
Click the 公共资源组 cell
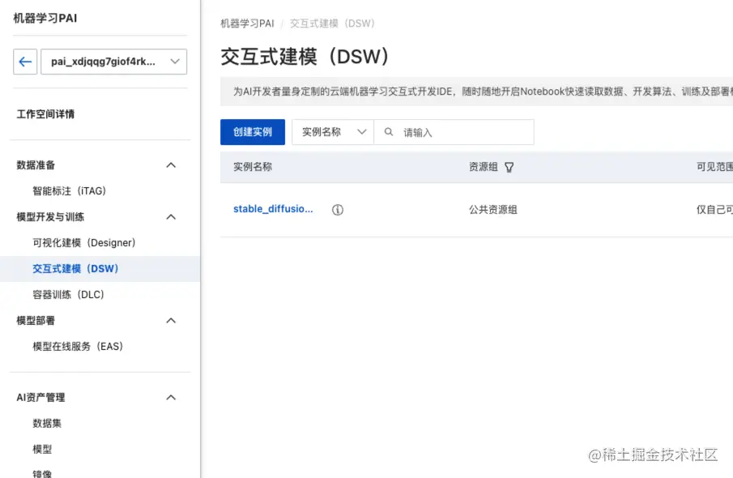493,210
